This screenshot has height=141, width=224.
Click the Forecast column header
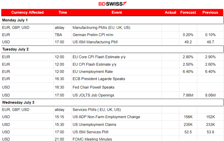(188, 12)
